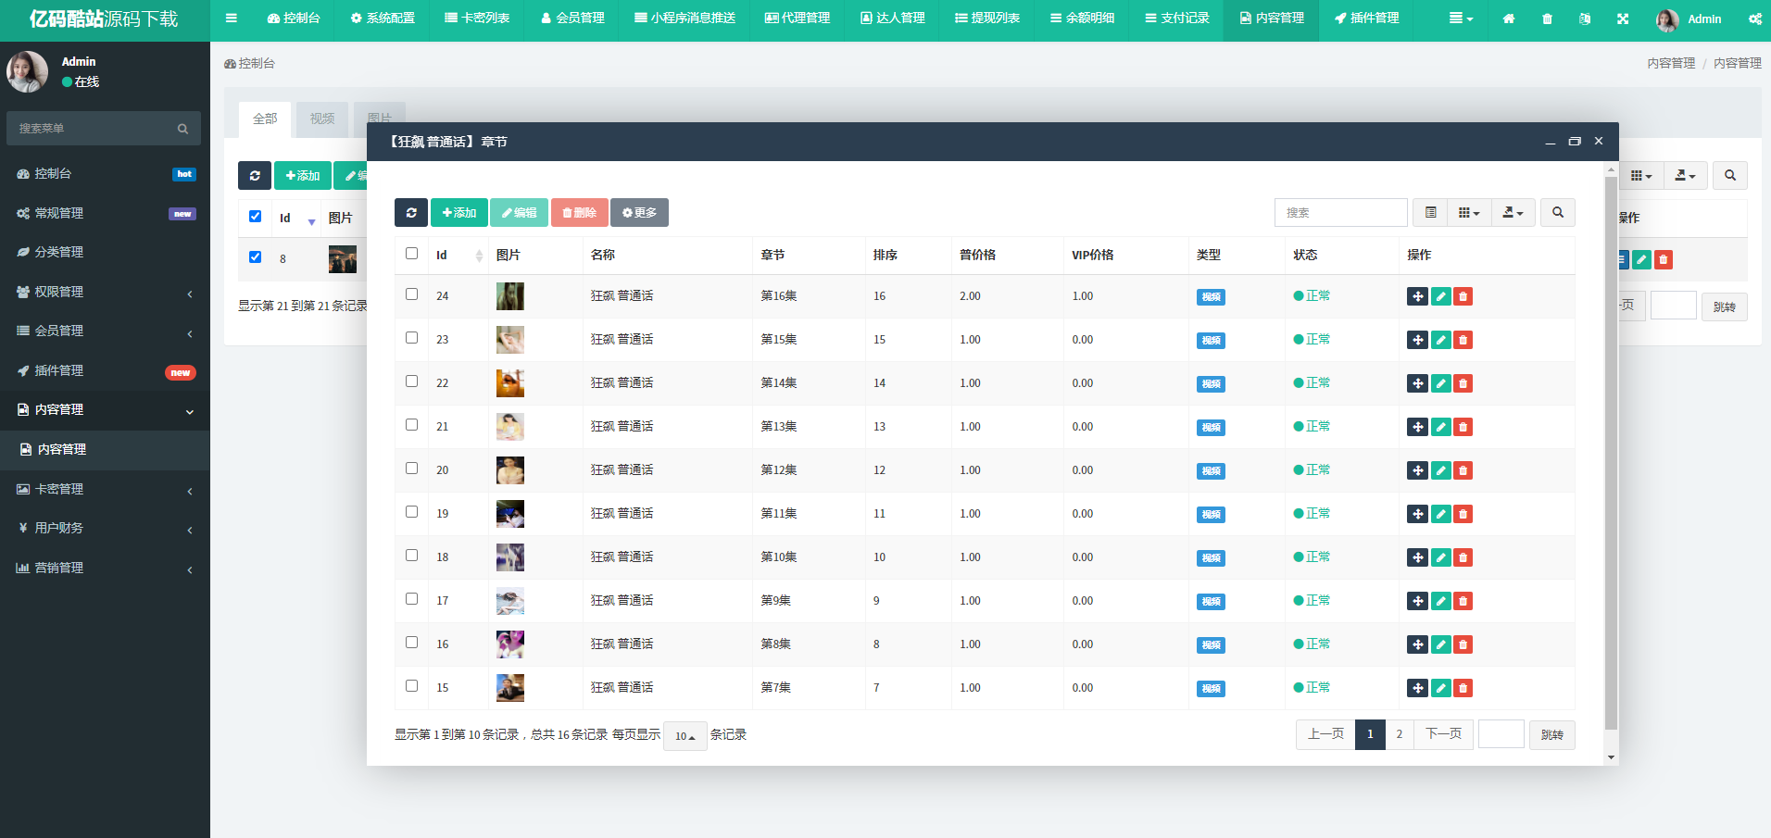Click the green 添加 button in the dialog

click(x=458, y=213)
